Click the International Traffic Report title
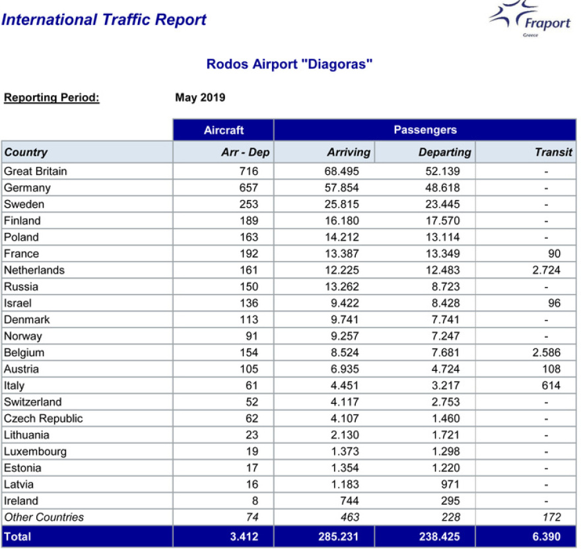 [104, 20]
